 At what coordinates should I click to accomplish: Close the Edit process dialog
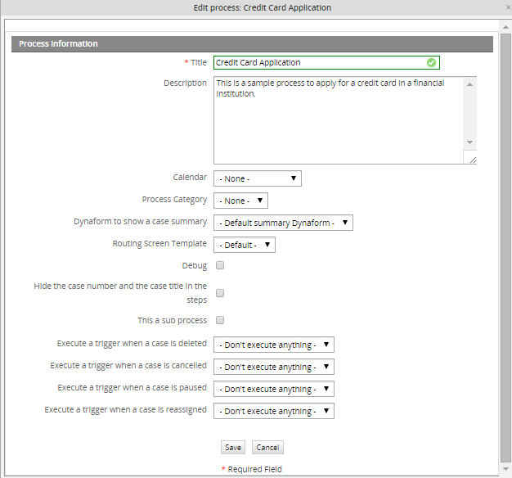[x=507, y=7]
